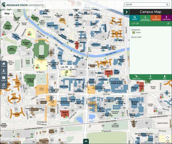Open the Information tab
Image resolution: width=172 pixels, height=144 pixels.
[145, 18]
